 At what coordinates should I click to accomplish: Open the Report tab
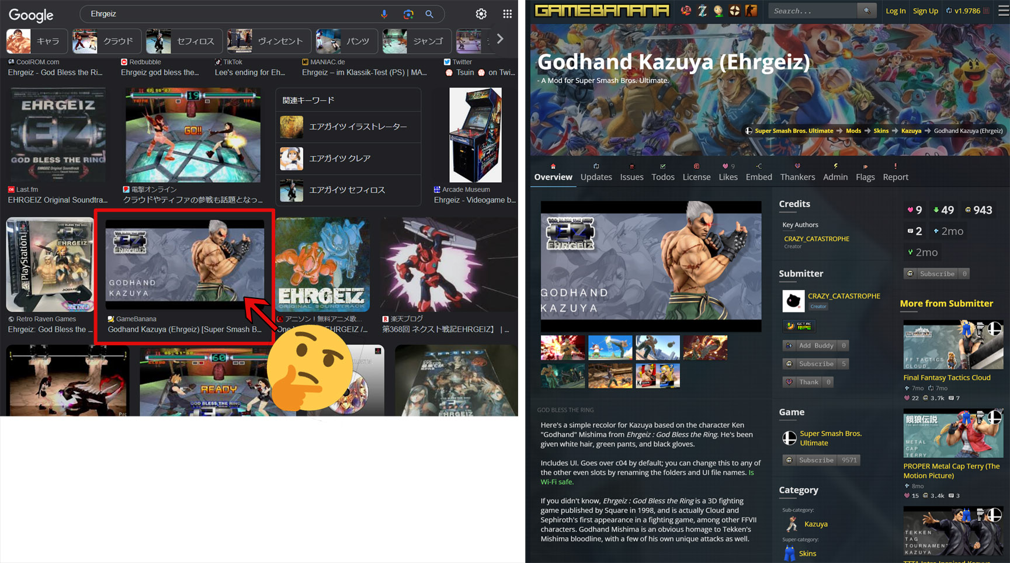click(x=896, y=173)
